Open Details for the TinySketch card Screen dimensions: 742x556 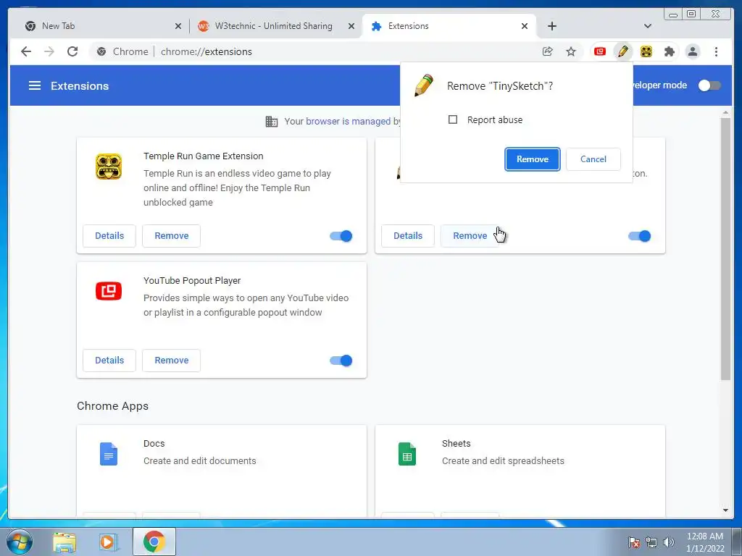[x=408, y=235]
